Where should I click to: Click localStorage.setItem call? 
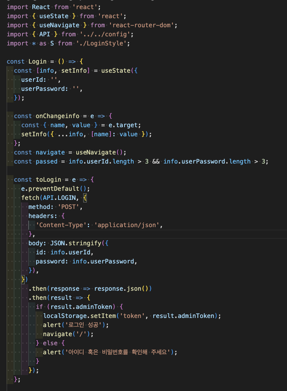coord(80,316)
